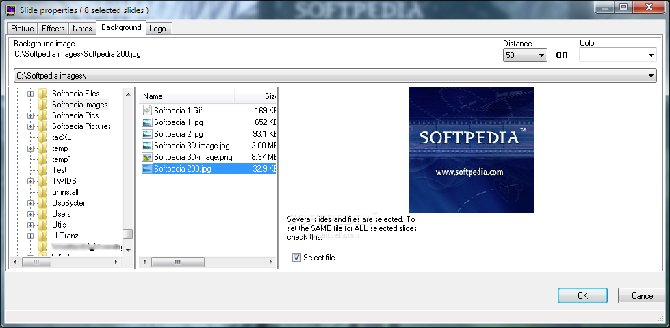
Task: Sort files by Size column header
Action: (x=257, y=96)
